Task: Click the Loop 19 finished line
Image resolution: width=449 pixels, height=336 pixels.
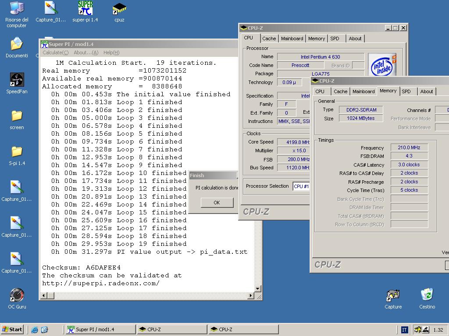Action: pos(119,244)
